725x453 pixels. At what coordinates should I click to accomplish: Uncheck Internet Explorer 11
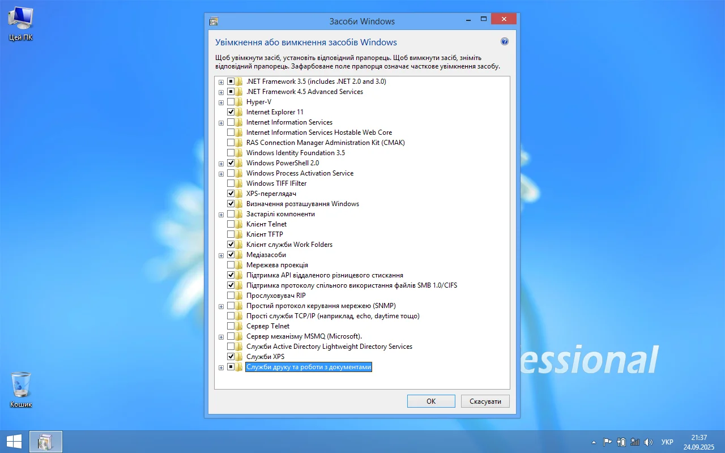[231, 112]
